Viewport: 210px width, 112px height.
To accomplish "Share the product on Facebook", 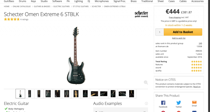I will 163,104.
